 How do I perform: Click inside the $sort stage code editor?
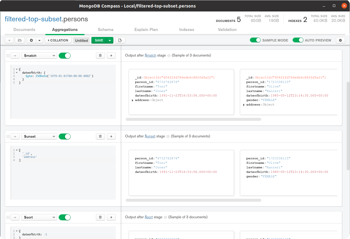coord(63,233)
